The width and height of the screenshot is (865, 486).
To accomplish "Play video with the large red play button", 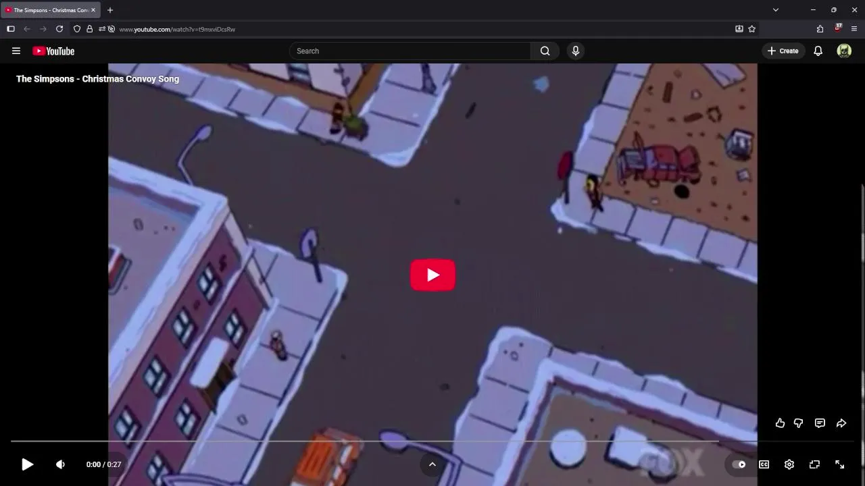I will tap(432, 275).
